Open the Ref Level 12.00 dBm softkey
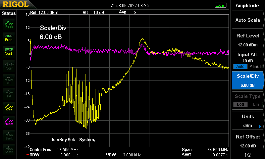 coord(247,40)
